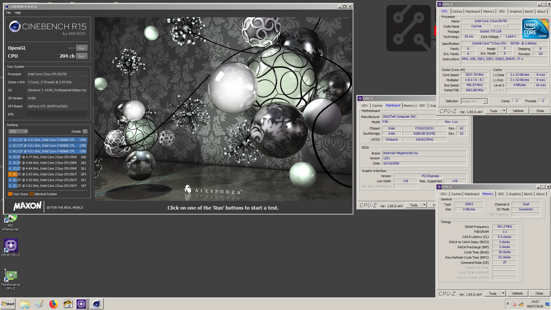Screen dimensions: 551x310
Task: Click Validate in the Memory CPU-Z window
Action: (517, 293)
